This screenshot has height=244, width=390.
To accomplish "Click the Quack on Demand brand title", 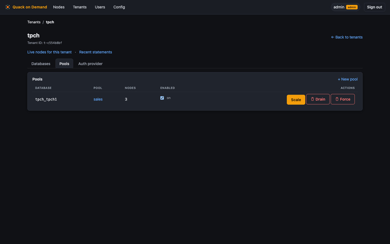I will [x=30, y=7].
